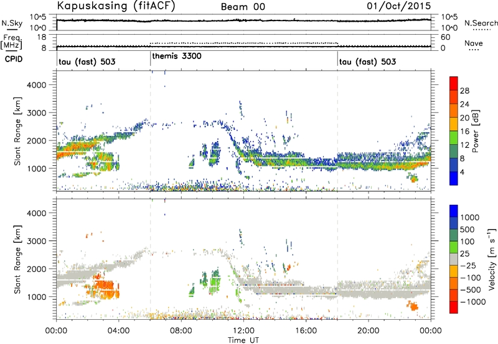Click the 'Time UT' axis label
The width and height of the screenshot is (498, 344).
[x=243, y=340]
